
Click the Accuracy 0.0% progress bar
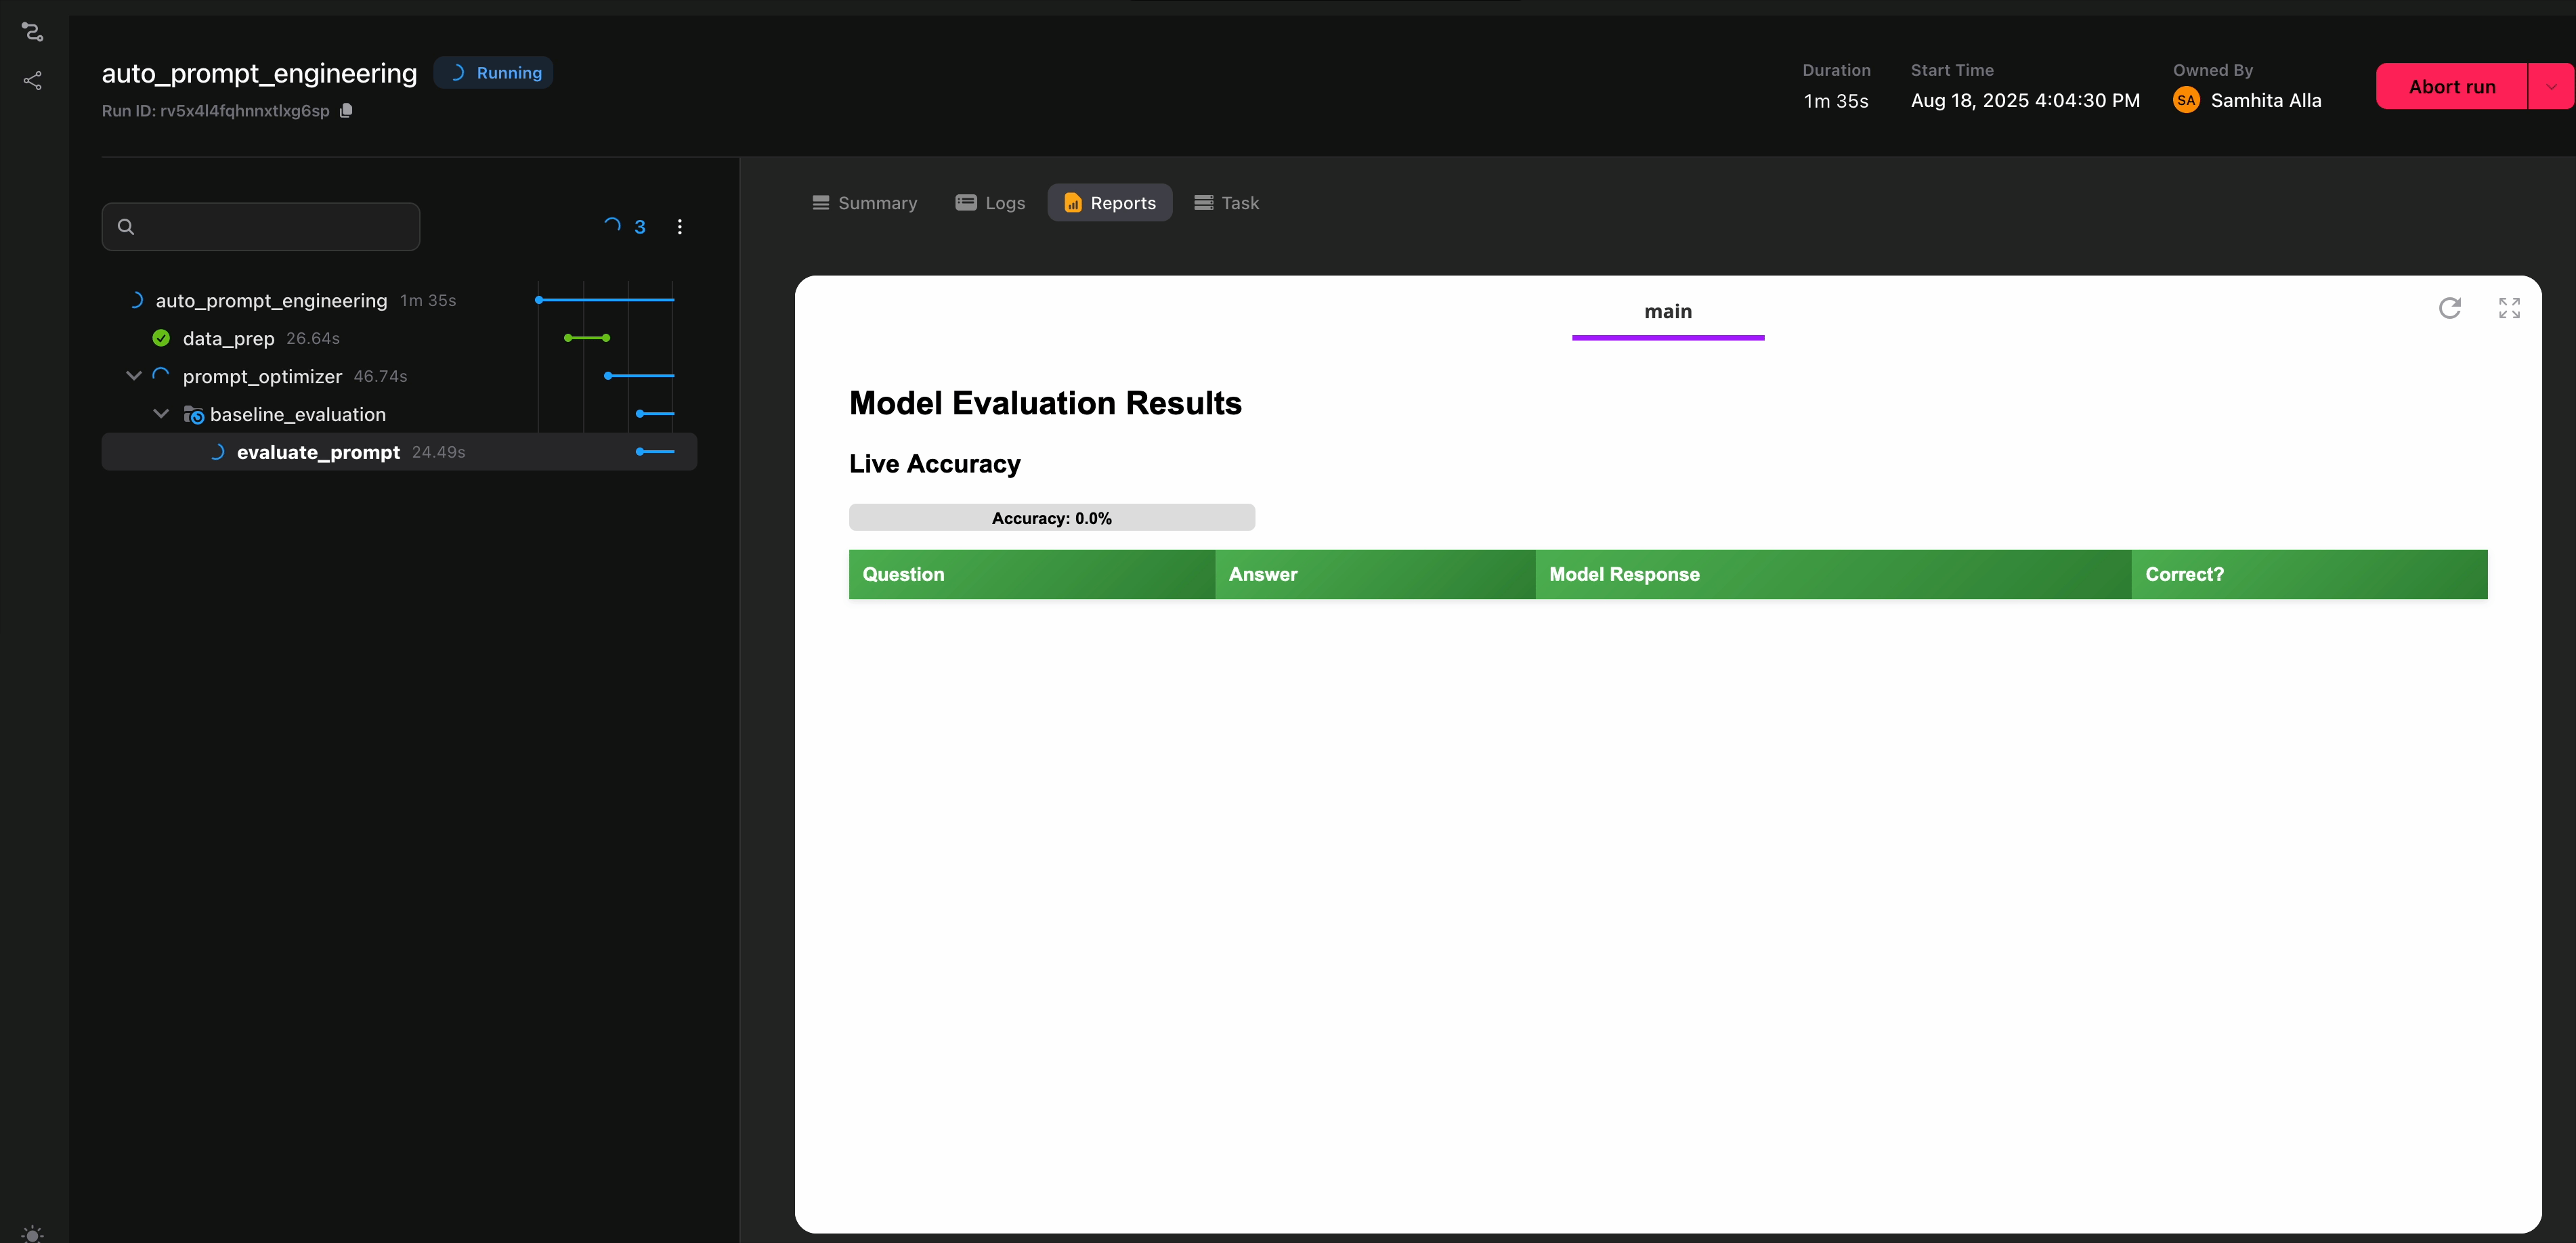[1051, 517]
